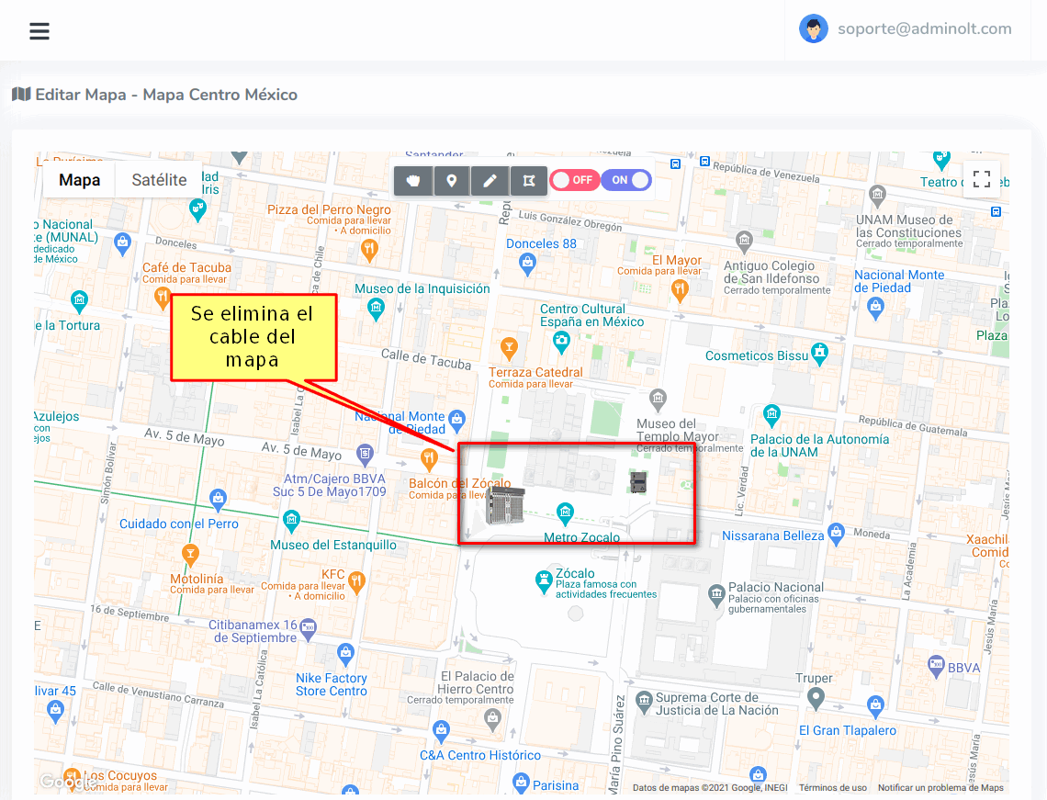The width and height of the screenshot is (1047, 800).
Task: Click Notificar un problema de Maps
Action: pos(940,788)
